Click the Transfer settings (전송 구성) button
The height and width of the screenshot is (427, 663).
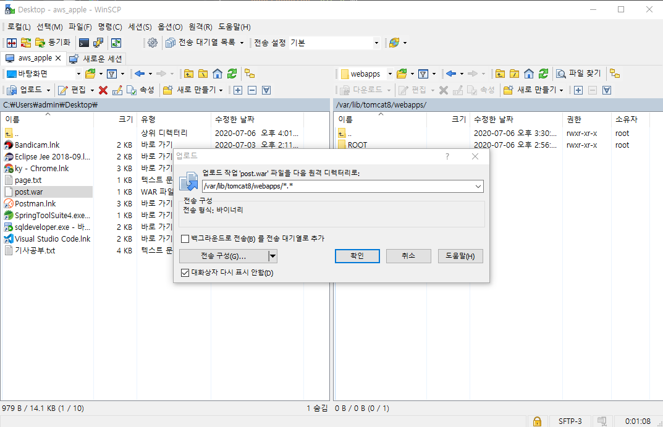224,256
